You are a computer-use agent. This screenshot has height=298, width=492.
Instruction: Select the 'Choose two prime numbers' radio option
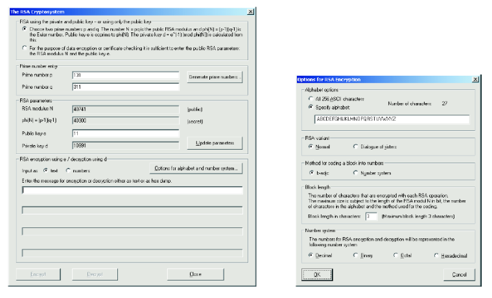(x=24, y=29)
